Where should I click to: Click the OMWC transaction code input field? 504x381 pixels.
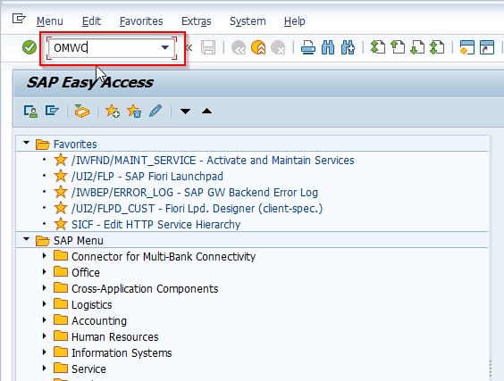[x=106, y=48]
